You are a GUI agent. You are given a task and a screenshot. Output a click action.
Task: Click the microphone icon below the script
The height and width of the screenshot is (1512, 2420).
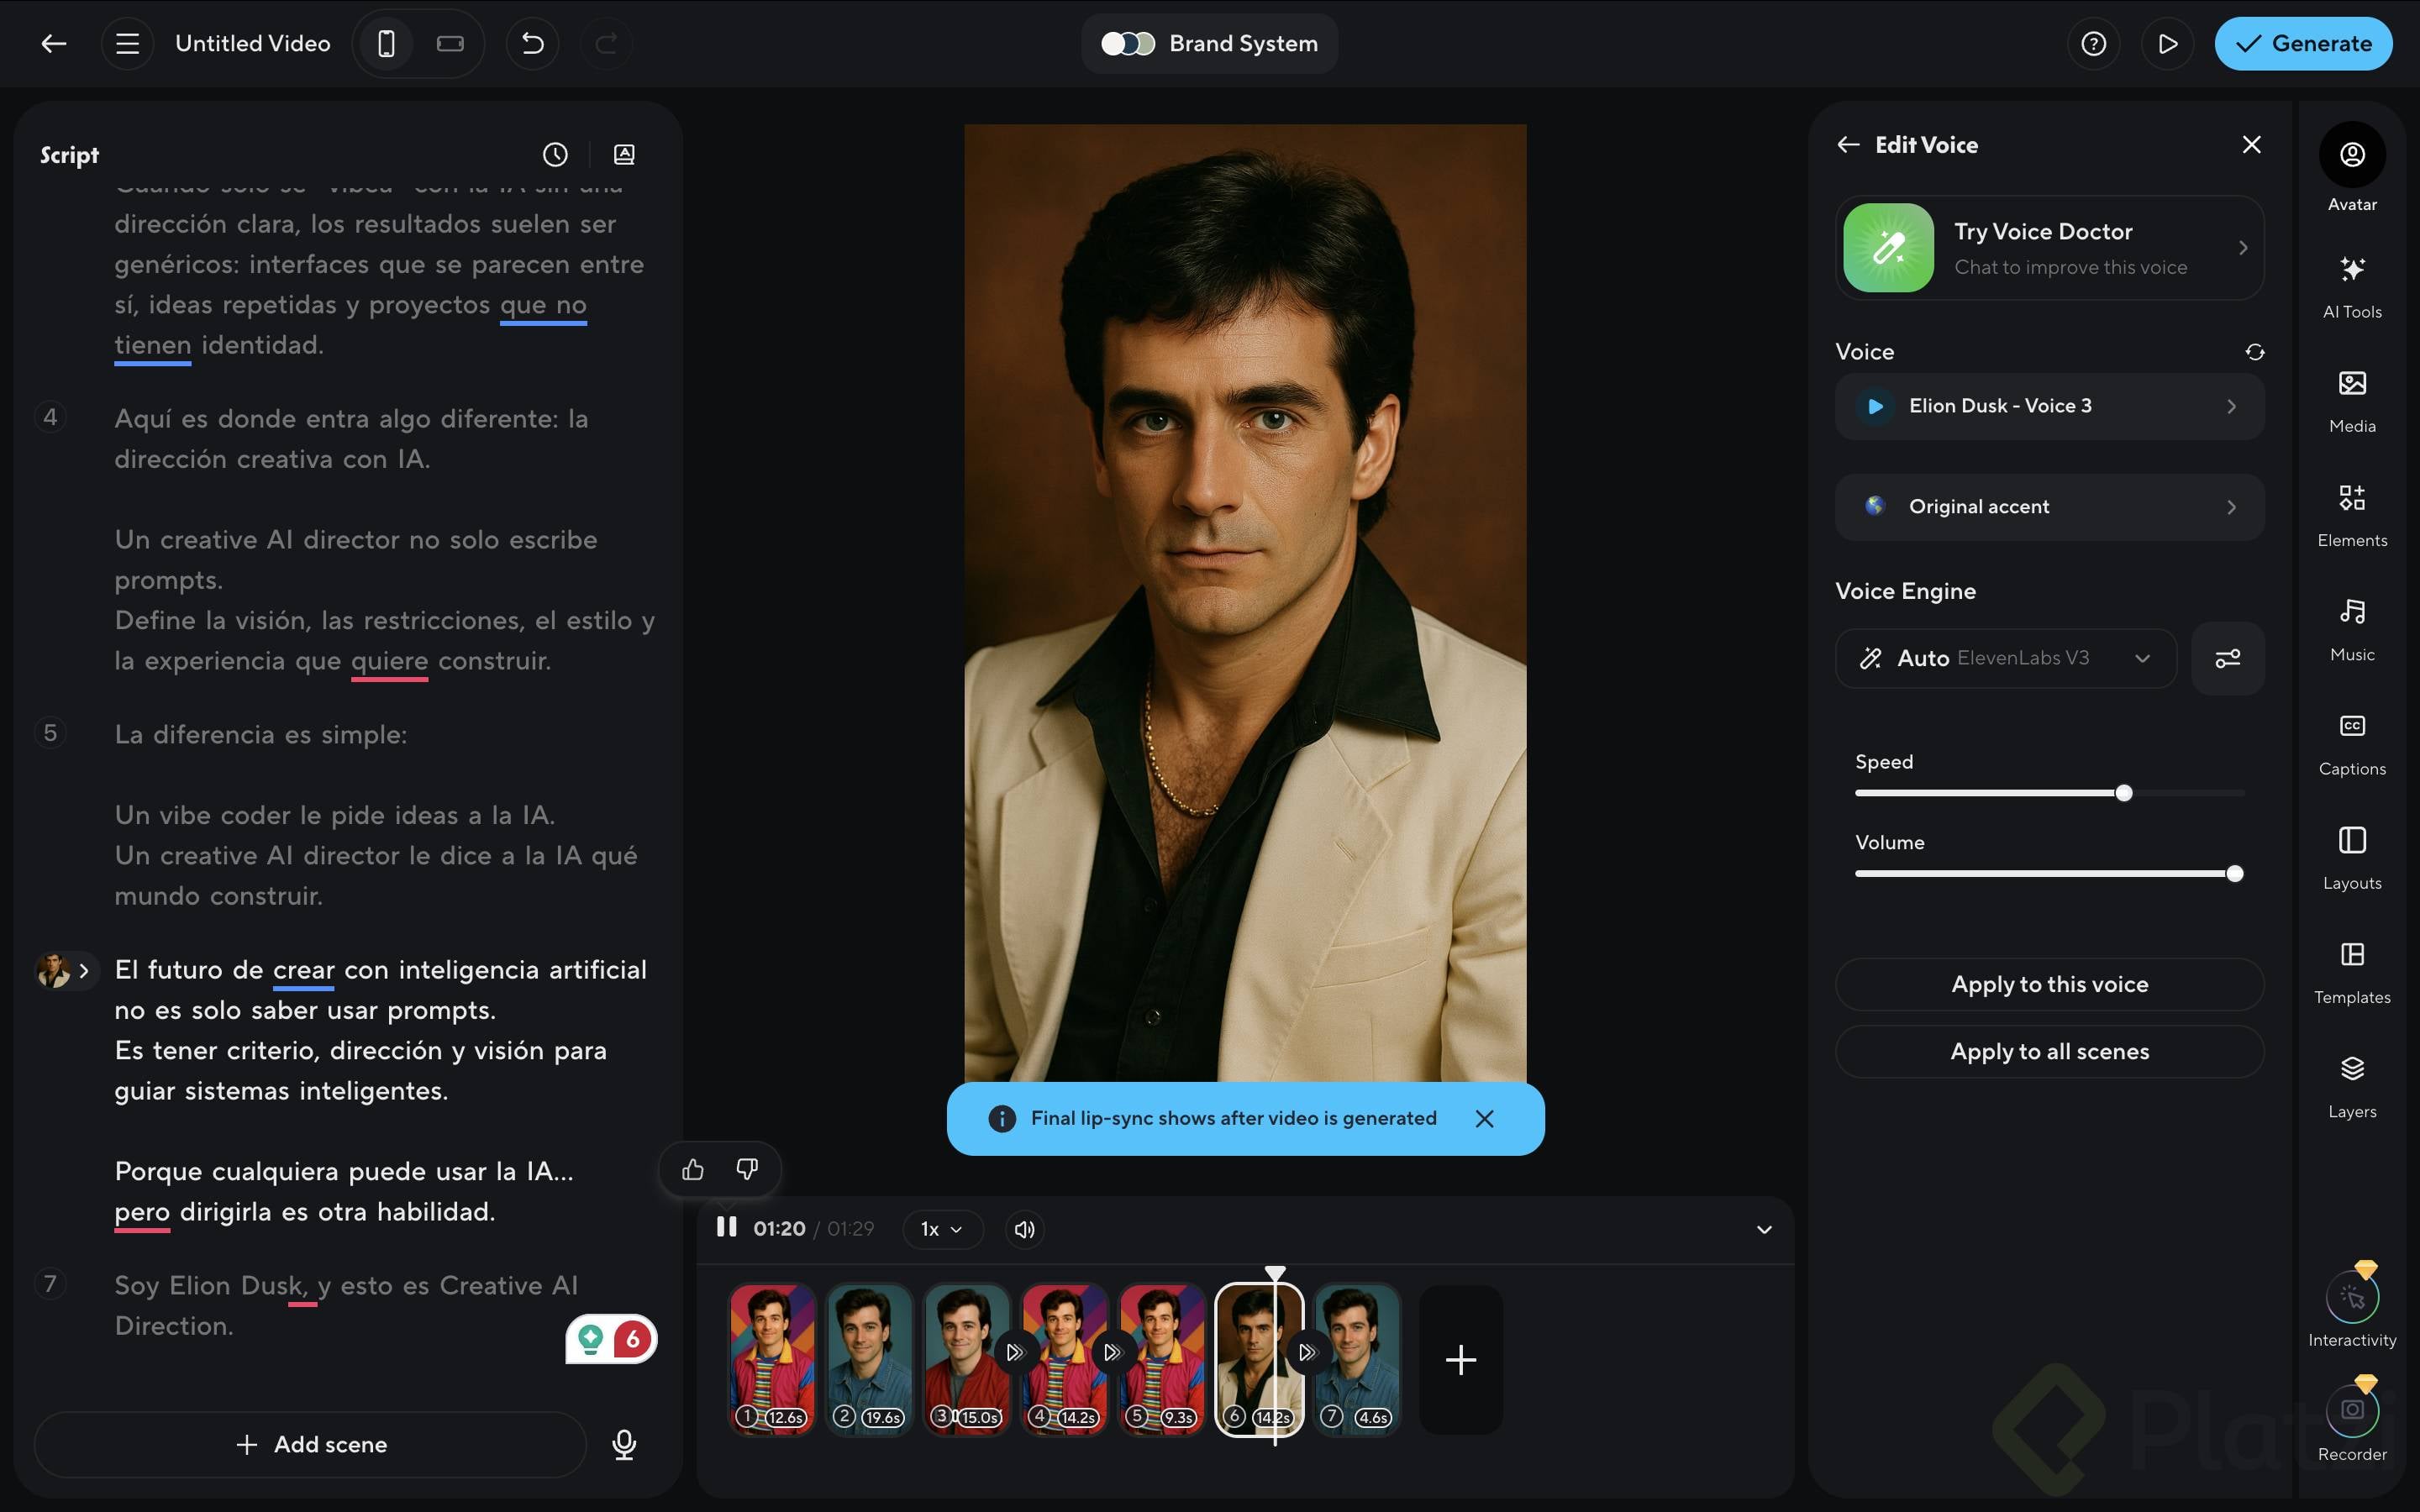[x=624, y=1444]
